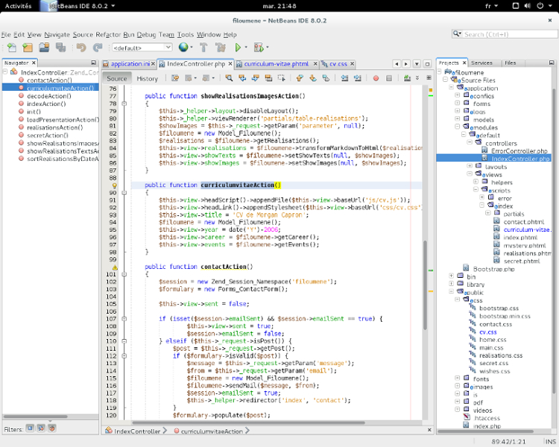Click the Open Project icon
The width and height of the screenshot is (559, 447).
pos(43,48)
